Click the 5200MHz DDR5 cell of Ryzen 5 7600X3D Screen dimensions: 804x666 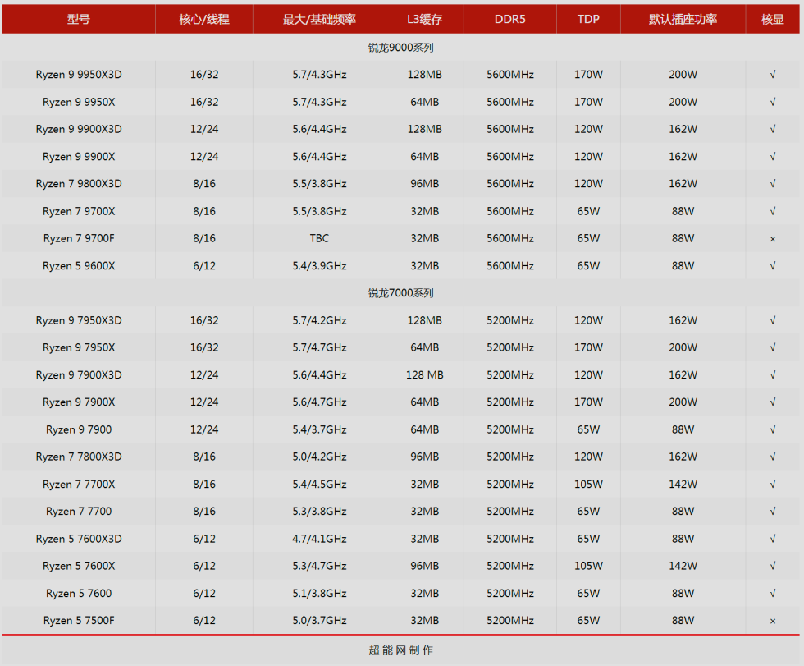[509, 540]
